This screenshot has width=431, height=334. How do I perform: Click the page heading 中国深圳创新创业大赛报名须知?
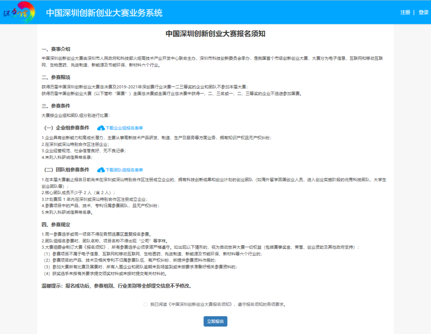tap(215, 34)
